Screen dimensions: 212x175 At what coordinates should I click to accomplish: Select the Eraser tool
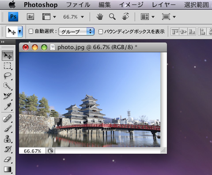(8, 159)
